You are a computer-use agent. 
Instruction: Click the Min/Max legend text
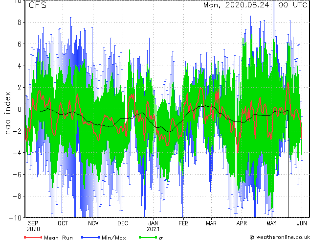113,238
